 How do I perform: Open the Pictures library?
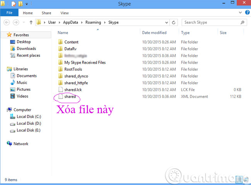click(24, 89)
